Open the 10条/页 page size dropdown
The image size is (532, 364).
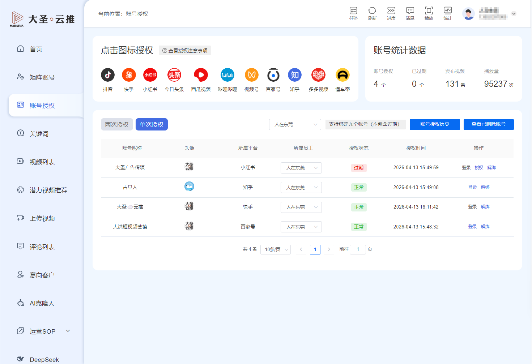(276, 249)
